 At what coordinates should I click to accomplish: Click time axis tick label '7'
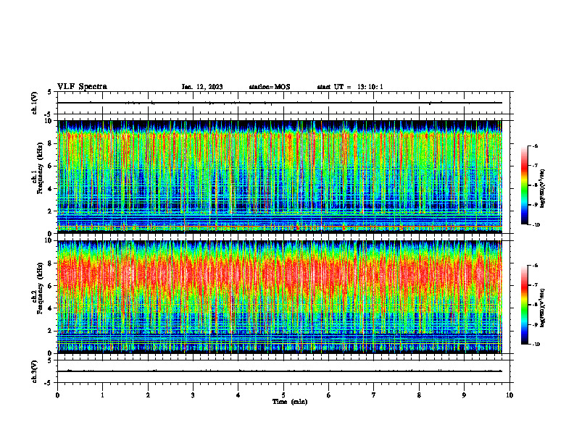pos(374,395)
